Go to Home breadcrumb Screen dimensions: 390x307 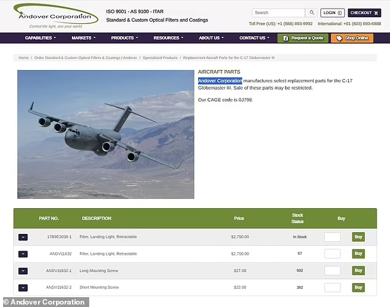[x=23, y=58]
